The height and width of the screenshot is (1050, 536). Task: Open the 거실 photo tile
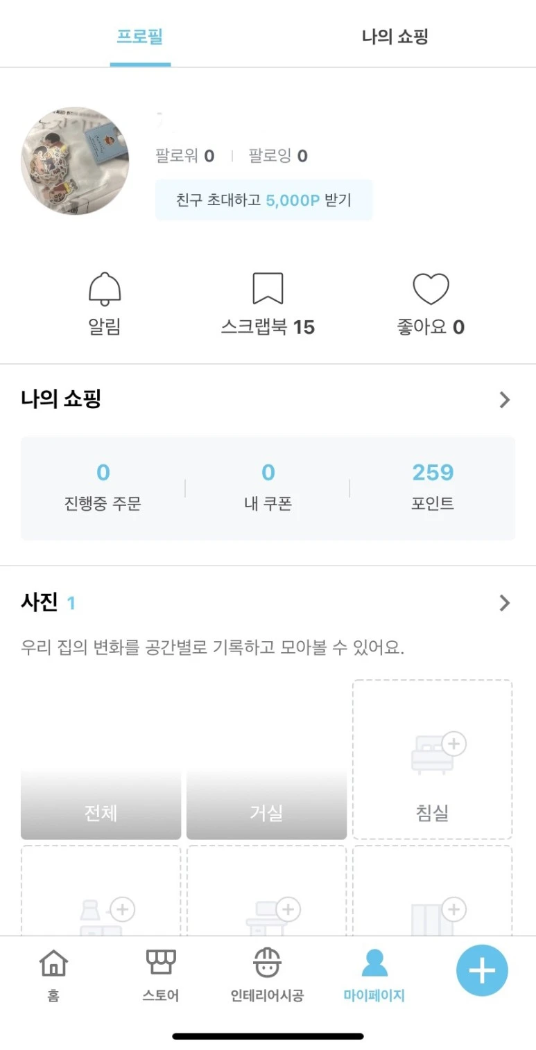tap(266, 759)
